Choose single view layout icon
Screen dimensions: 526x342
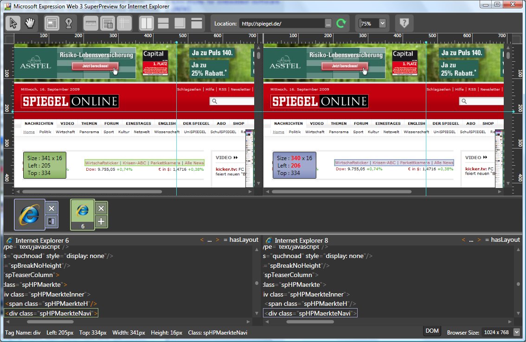click(x=197, y=23)
